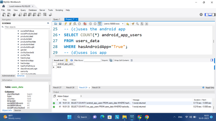Save query as favorite snippet star
The height and width of the screenshot is (121, 216).
128,24
